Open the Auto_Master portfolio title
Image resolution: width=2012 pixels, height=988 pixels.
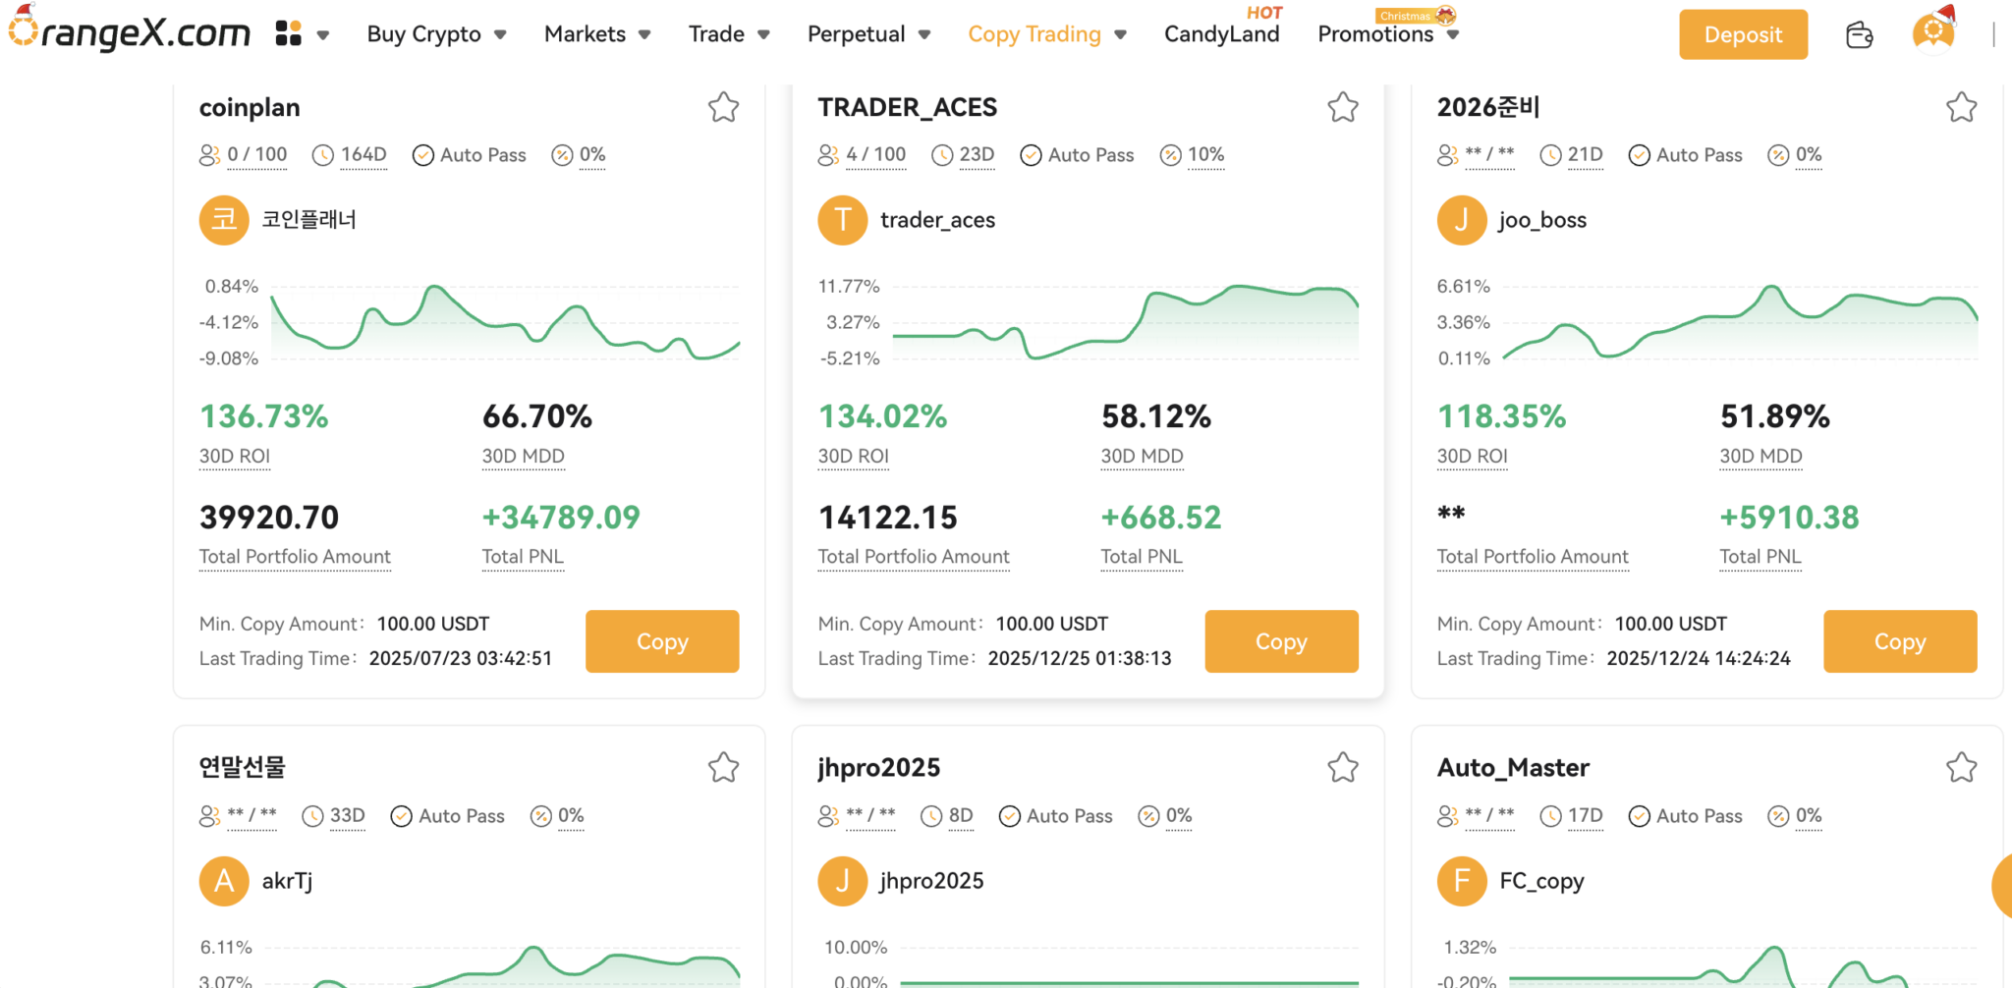1513,768
